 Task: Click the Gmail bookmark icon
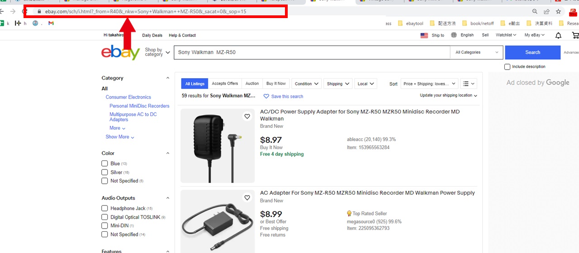pyautogui.click(x=51, y=23)
